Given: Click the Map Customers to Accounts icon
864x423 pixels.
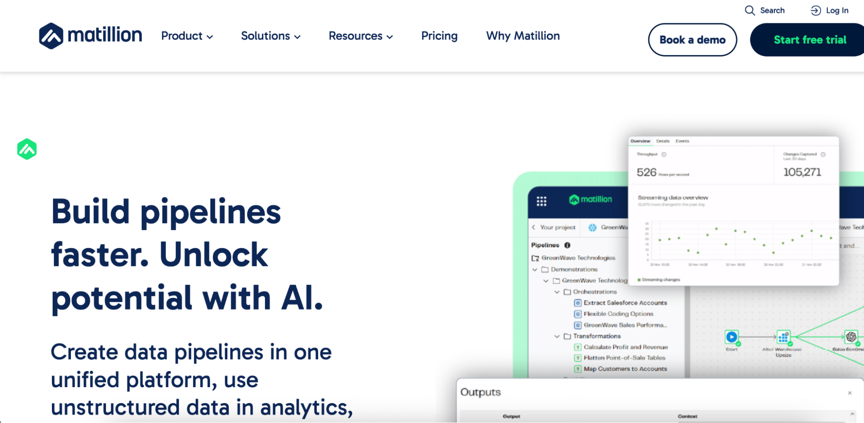Looking at the screenshot, I should [577, 369].
